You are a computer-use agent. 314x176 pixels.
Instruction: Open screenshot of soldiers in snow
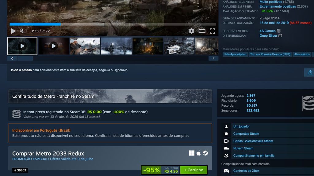(x=116, y=46)
